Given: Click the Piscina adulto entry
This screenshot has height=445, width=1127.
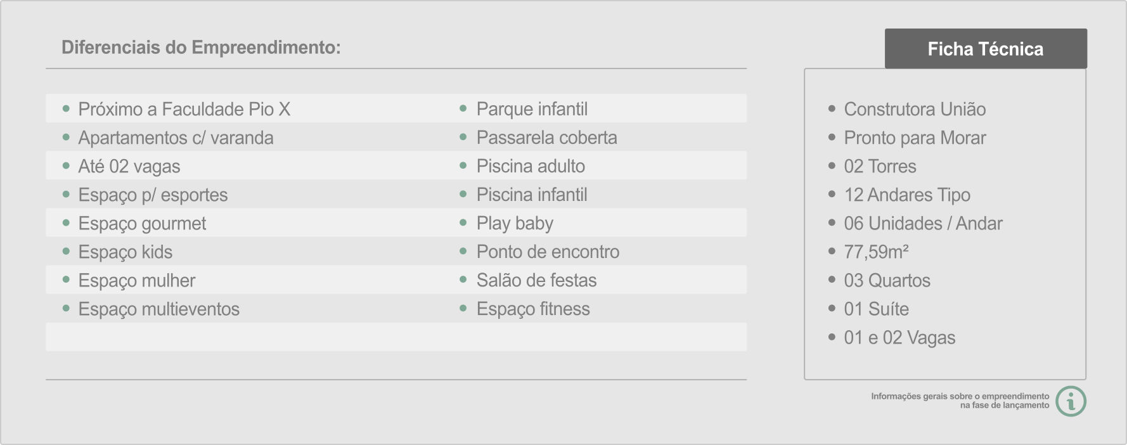Looking at the screenshot, I should pos(531,166).
